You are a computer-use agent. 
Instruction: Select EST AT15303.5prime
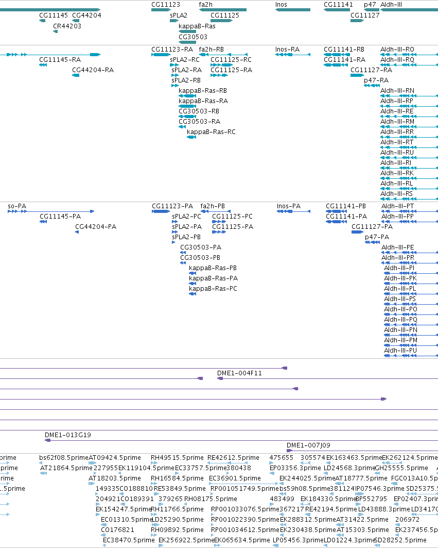(363, 530)
